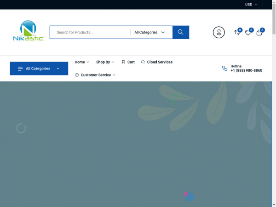This screenshot has width=276, height=207.
Task: Open the shopping bag cart icon
Action: [259, 32]
